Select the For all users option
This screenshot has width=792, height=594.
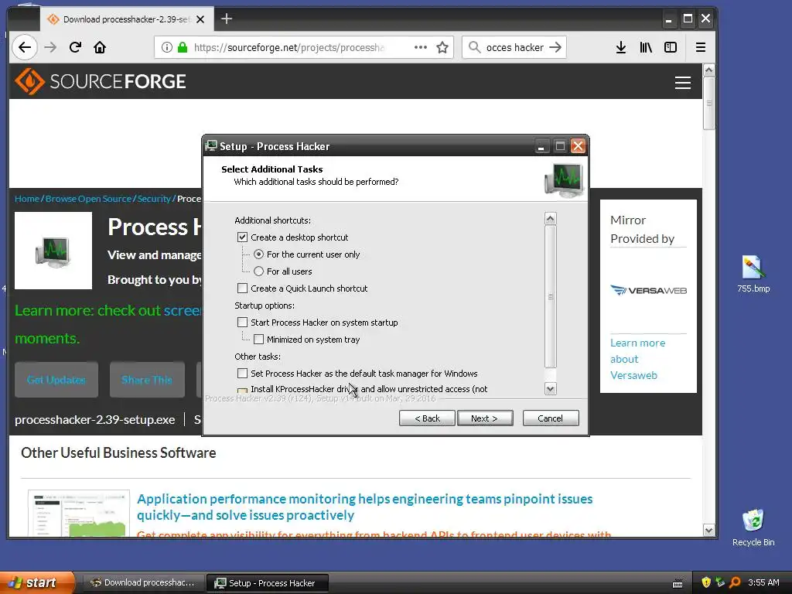tap(258, 271)
